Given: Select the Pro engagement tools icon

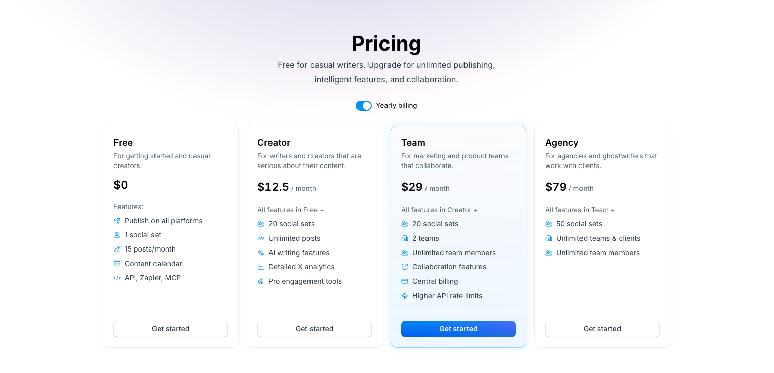Looking at the screenshot, I should tap(260, 281).
